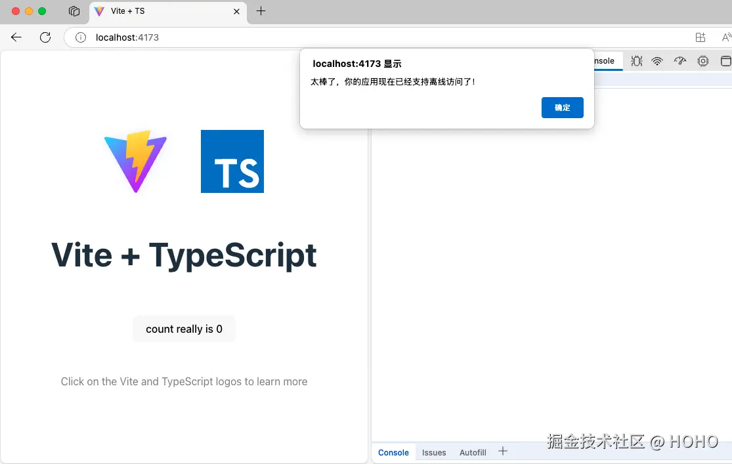Screen dimensions: 732x464
Task: Open the Autofill tab in the drawer
Action: [473, 452]
